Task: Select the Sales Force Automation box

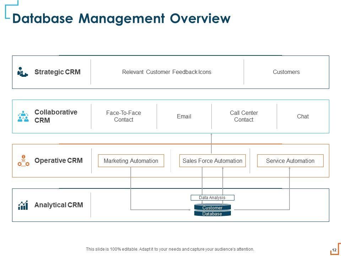Action: 212,161
